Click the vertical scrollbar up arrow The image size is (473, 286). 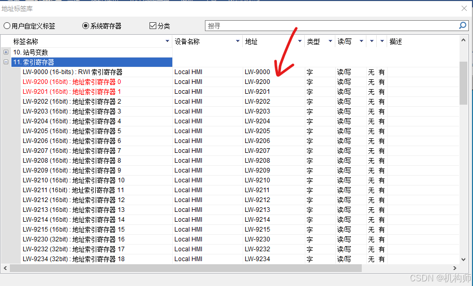click(463, 40)
